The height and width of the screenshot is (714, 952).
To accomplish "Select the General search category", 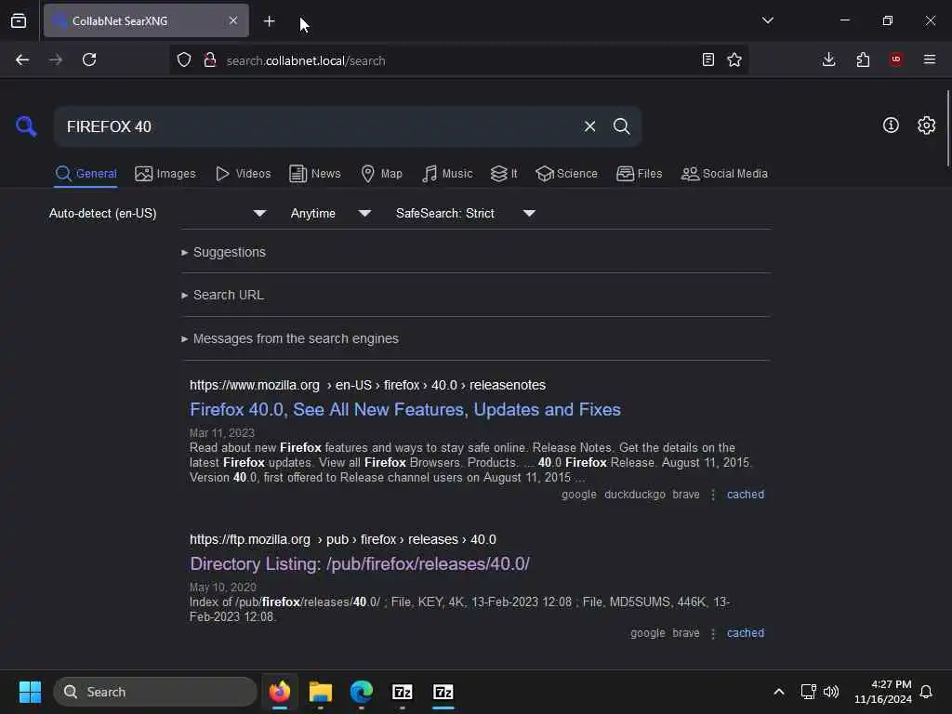I will pyautogui.click(x=86, y=174).
